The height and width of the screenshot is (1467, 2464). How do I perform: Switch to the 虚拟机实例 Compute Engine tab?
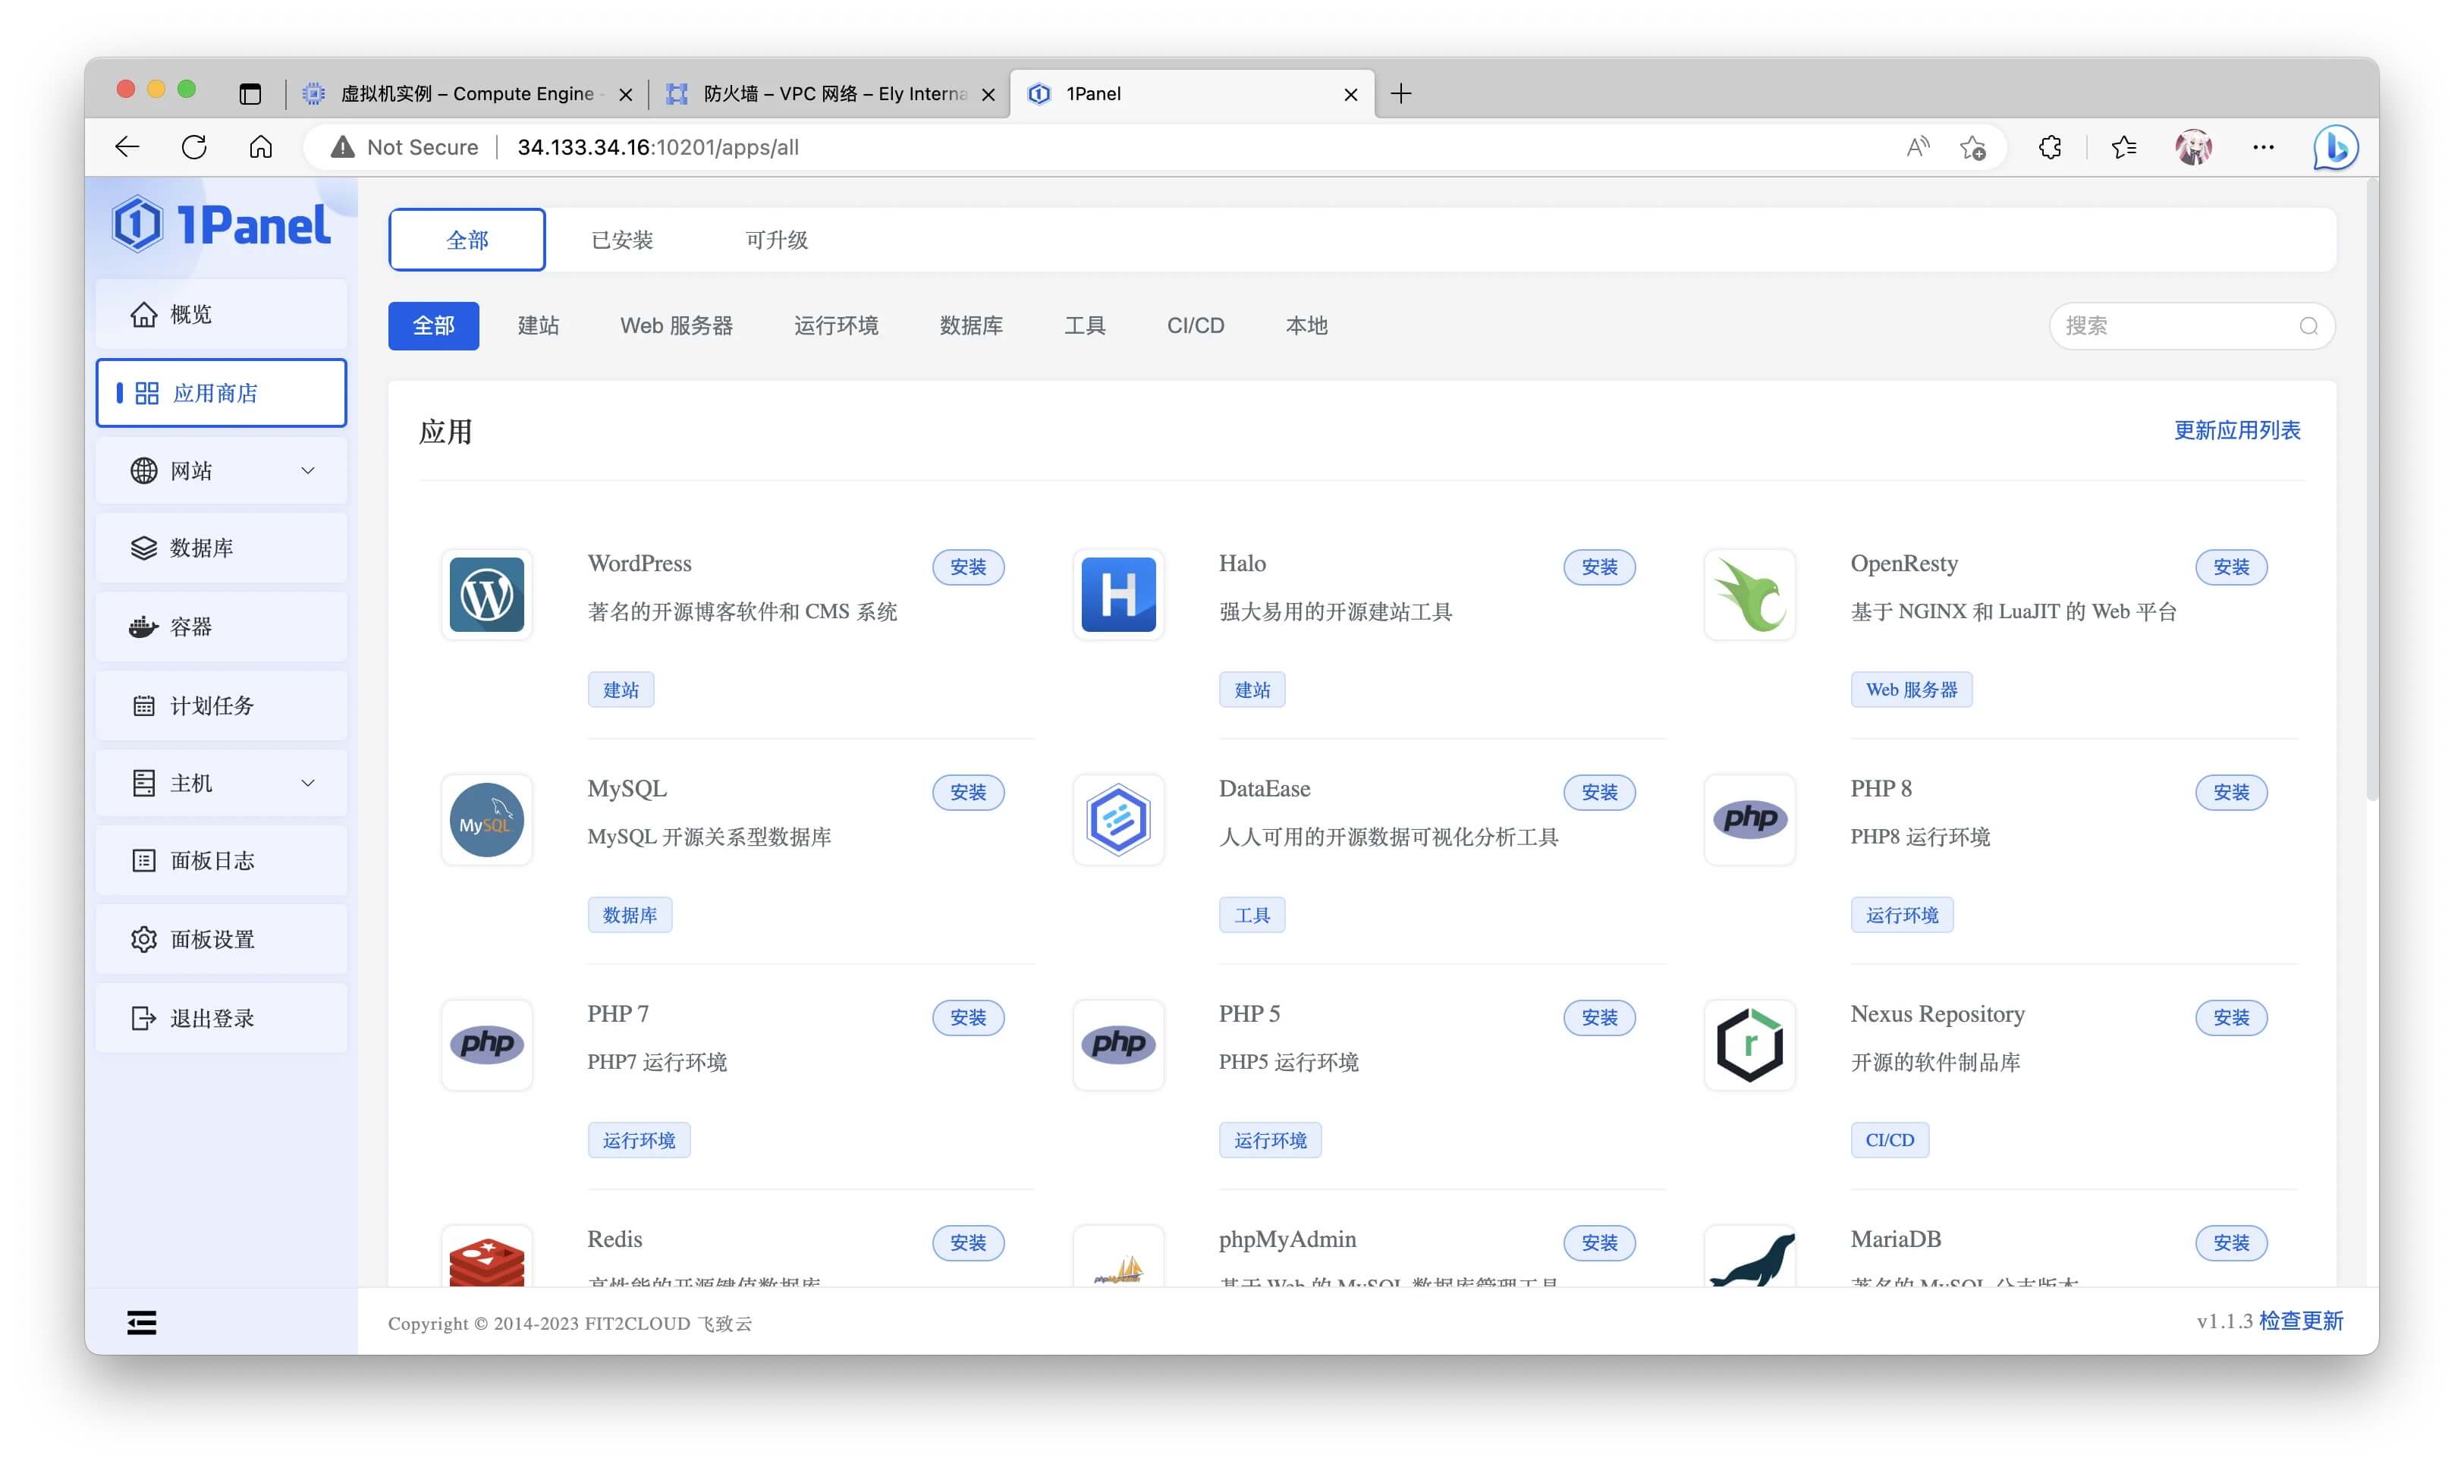point(467,94)
